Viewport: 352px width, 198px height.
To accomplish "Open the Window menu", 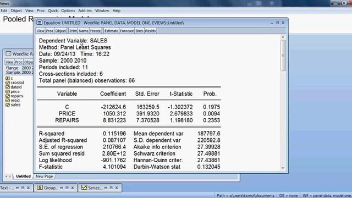I will coord(102,10).
